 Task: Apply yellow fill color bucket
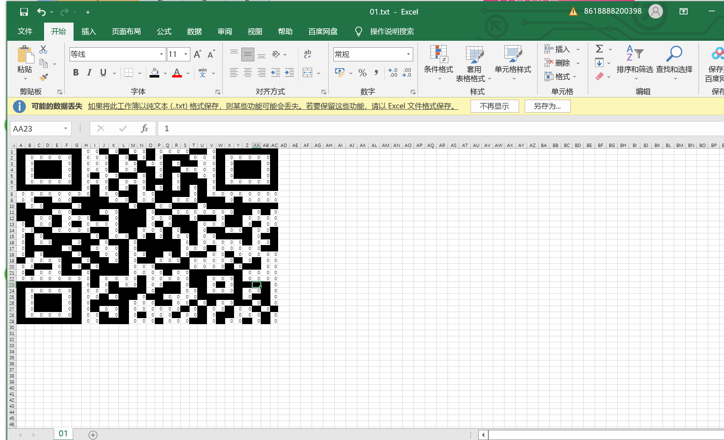click(x=154, y=73)
